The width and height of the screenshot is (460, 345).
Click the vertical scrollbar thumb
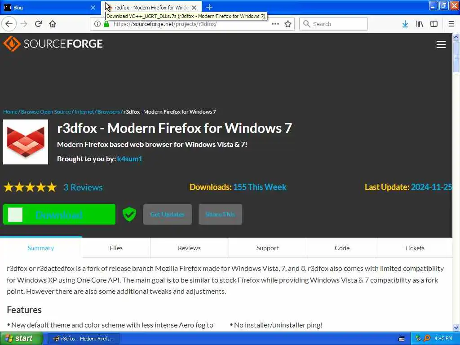(x=456, y=57)
